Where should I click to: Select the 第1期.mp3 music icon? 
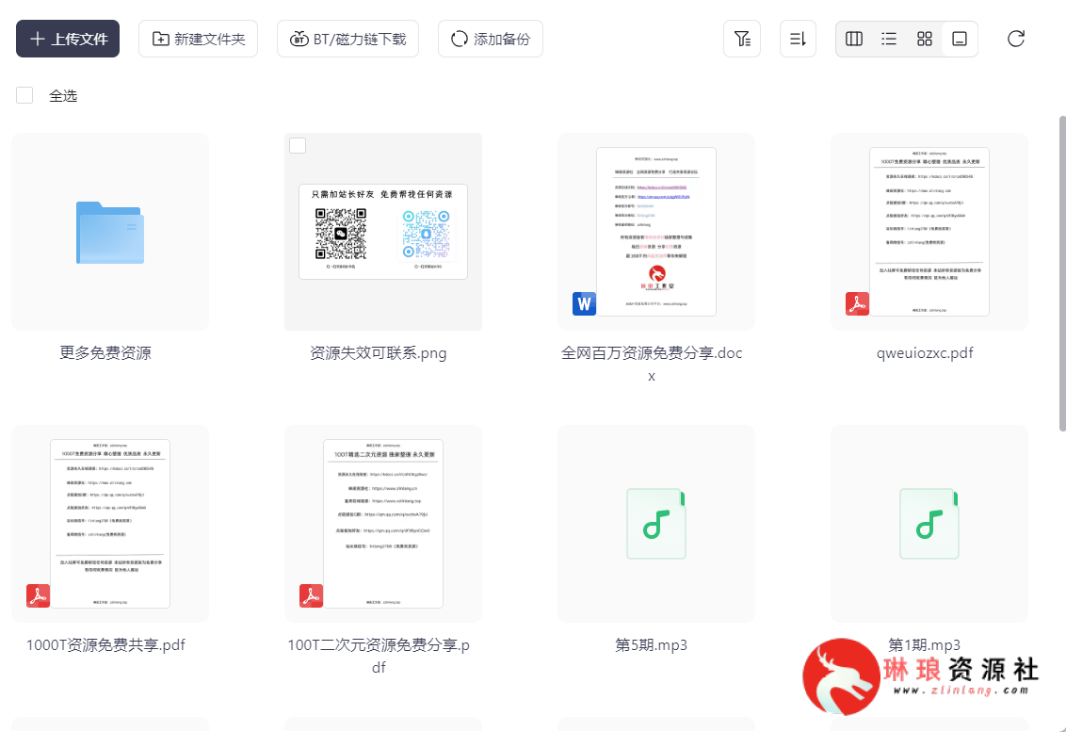click(929, 523)
